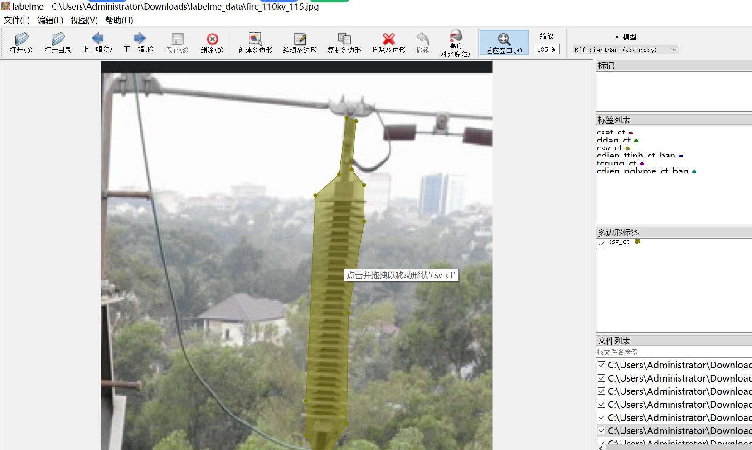Select the Create Polygon (创建多边形) tool
The image size is (752, 450).
point(255,43)
